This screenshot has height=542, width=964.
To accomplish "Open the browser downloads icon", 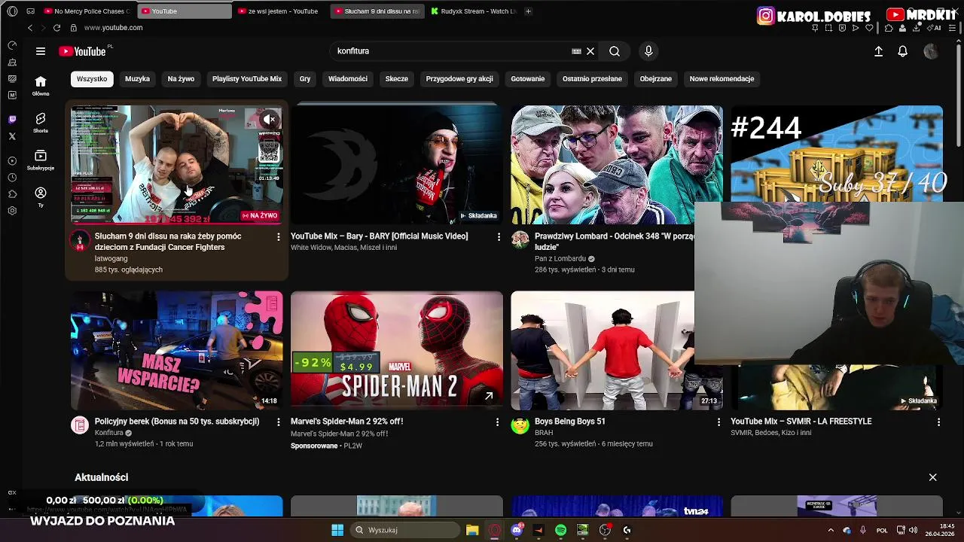I will click(x=916, y=28).
